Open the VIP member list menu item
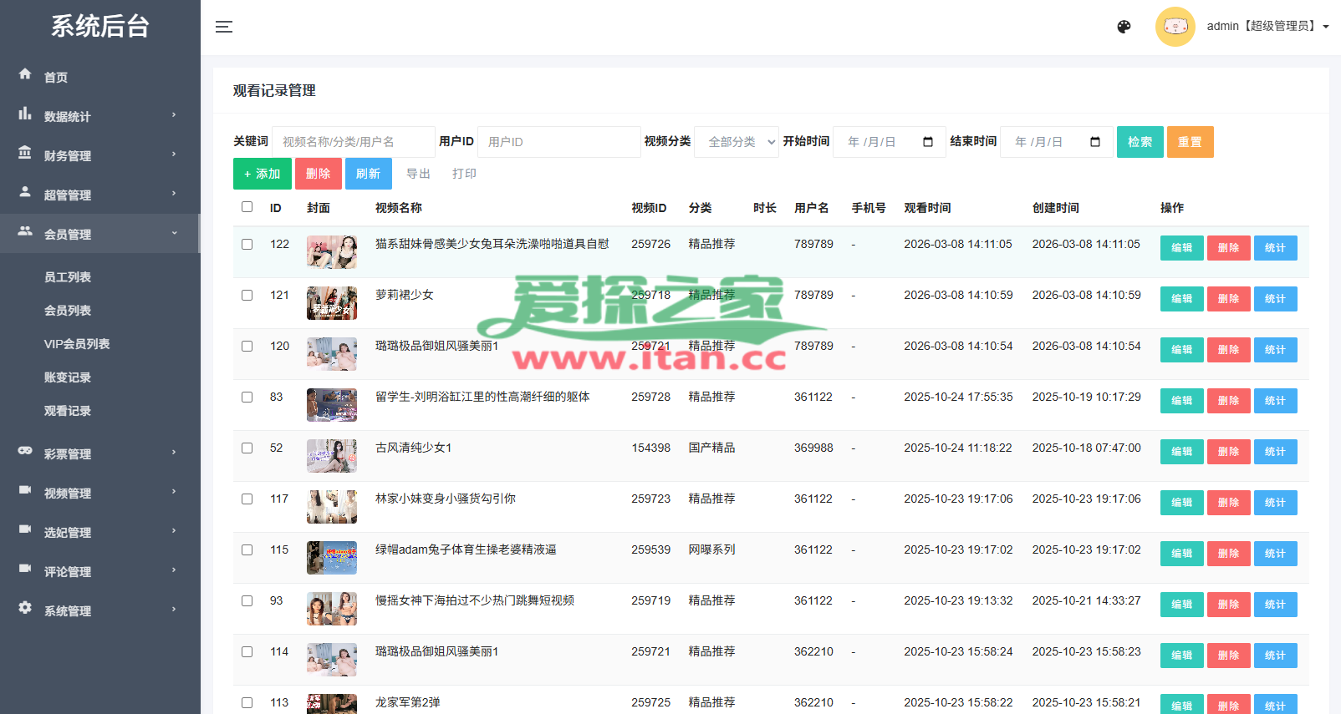This screenshot has width=1341, height=714. coord(77,344)
